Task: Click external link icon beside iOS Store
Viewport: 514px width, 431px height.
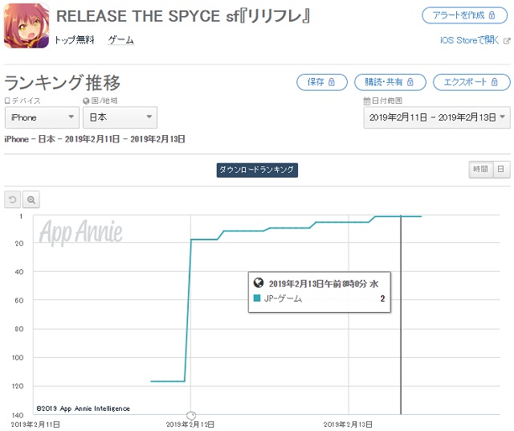Action: [x=507, y=41]
